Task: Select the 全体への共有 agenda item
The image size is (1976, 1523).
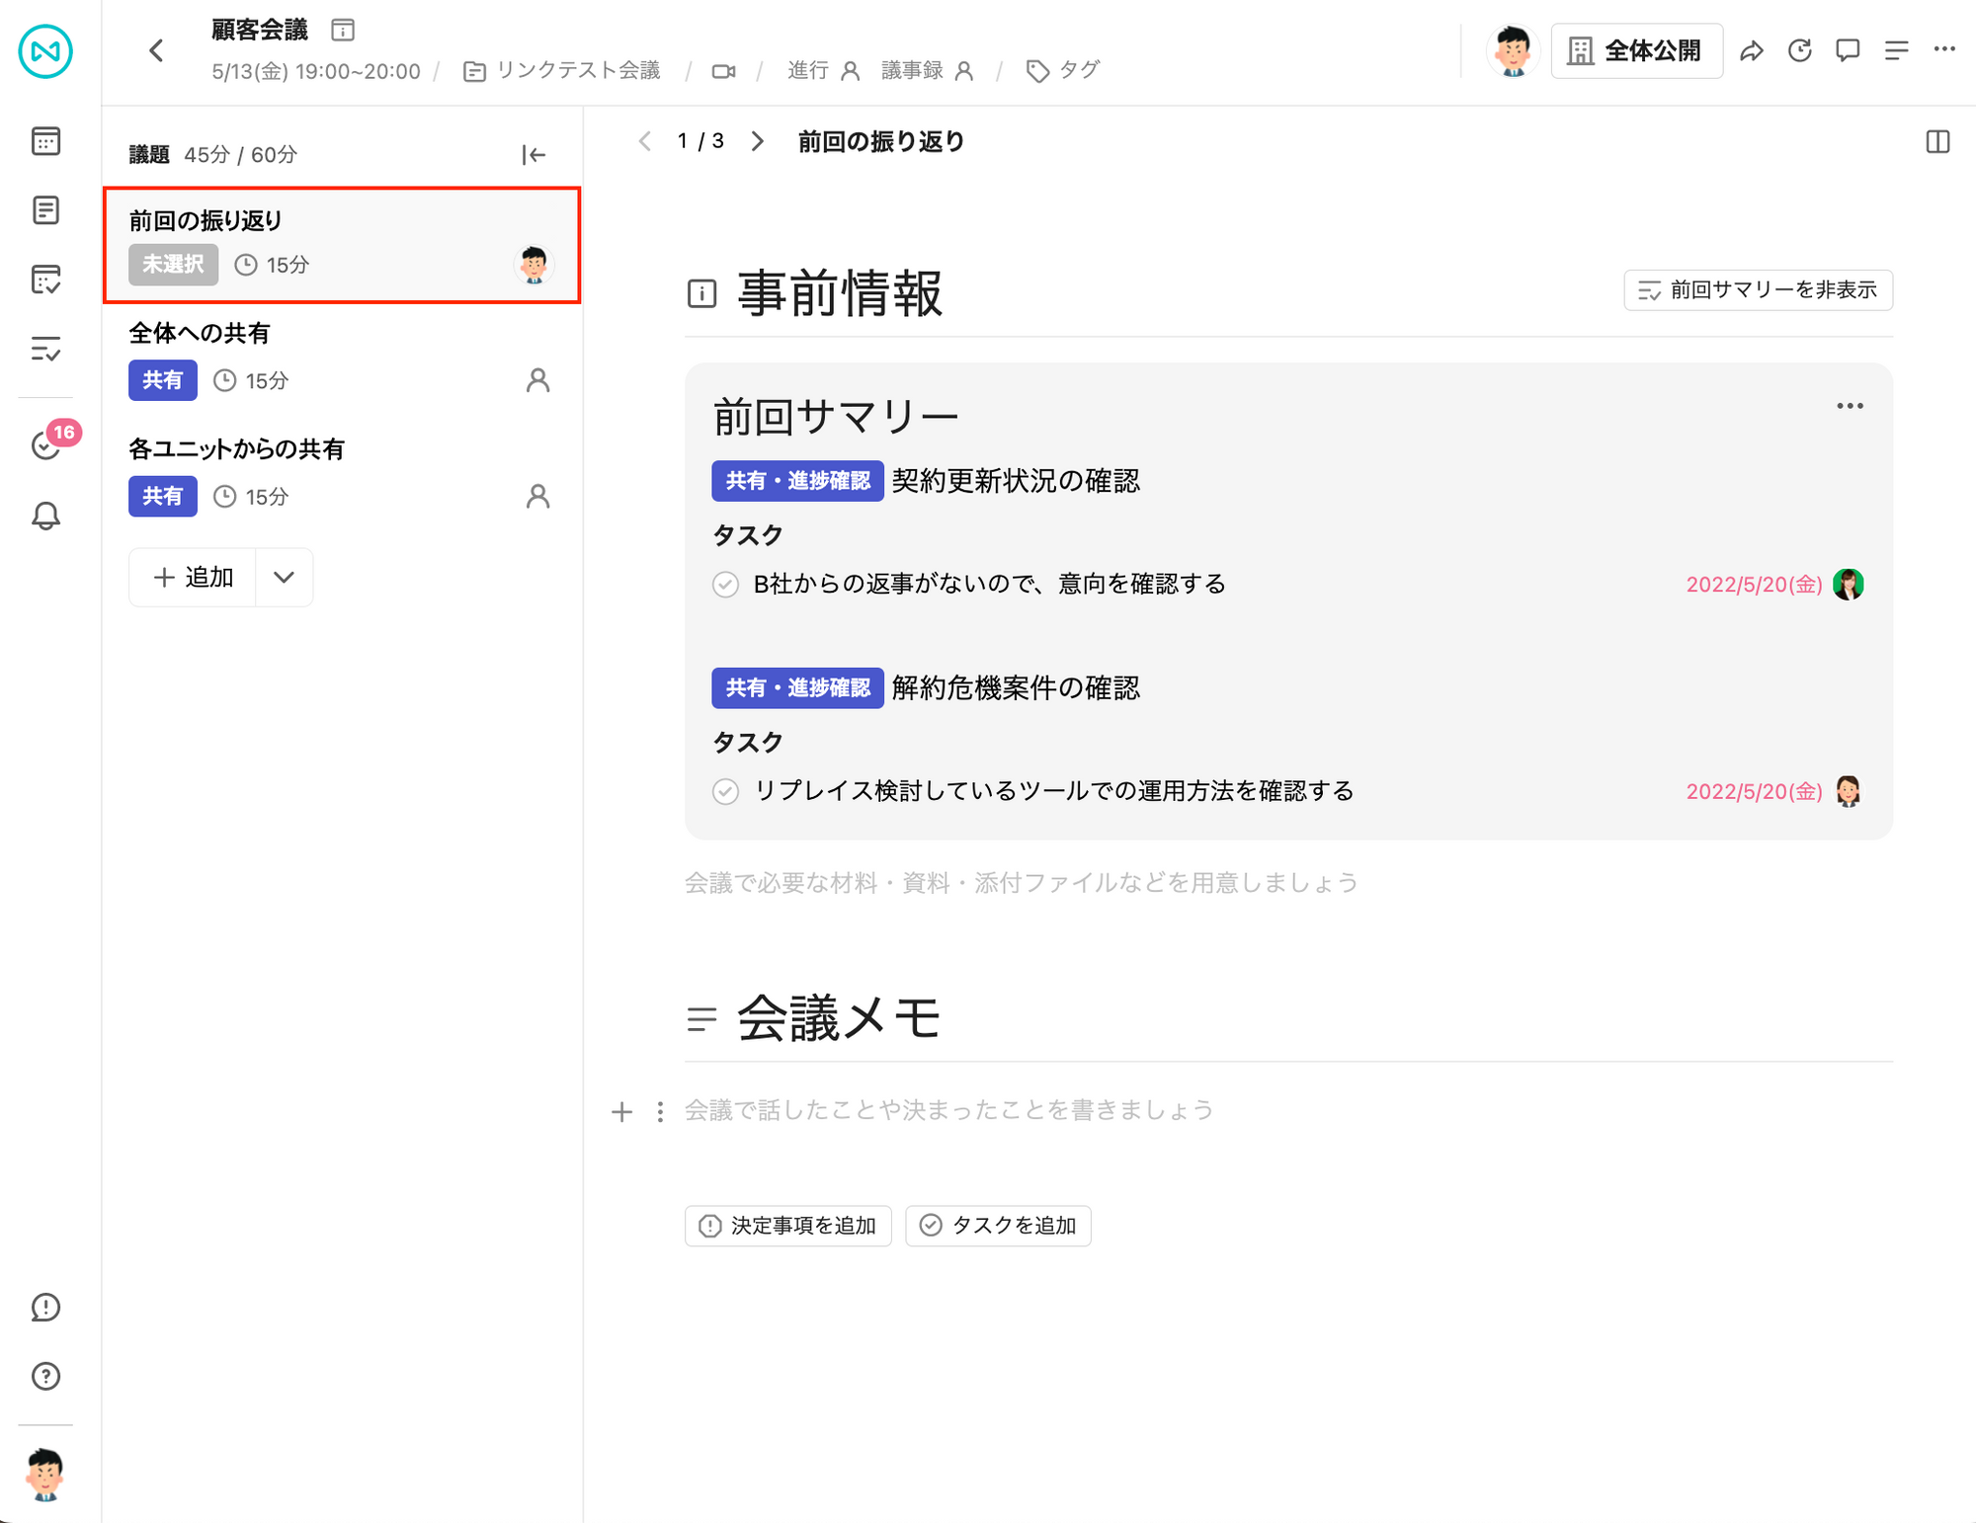Action: (x=342, y=359)
